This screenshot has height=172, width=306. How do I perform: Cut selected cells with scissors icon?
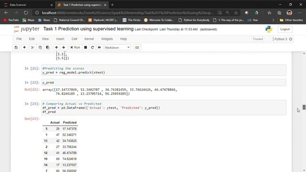pyautogui.click(x=33, y=47)
